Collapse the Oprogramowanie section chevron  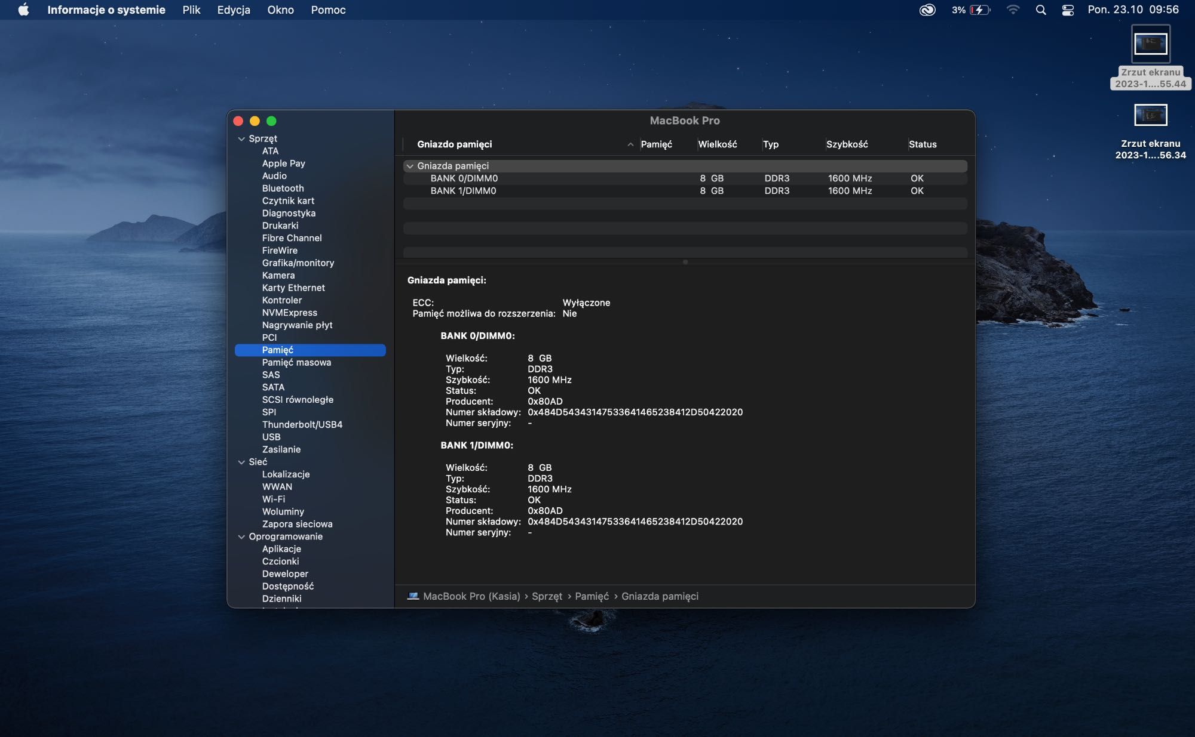point(241,536)
